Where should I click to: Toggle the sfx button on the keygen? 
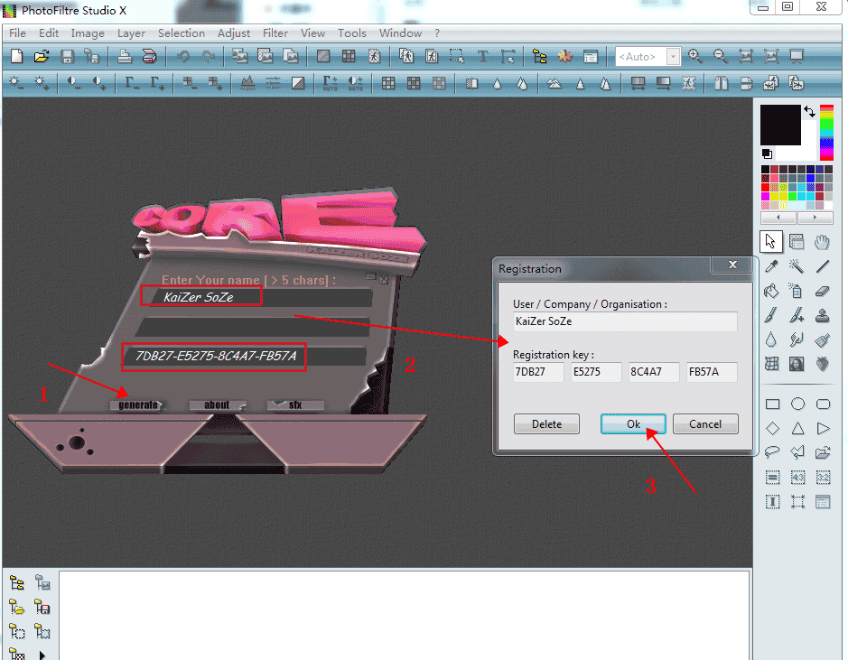tap(295, 404)
